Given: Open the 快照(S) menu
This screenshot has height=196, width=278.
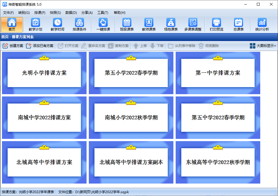Looking at the screenshot, I should pos(55,13).
